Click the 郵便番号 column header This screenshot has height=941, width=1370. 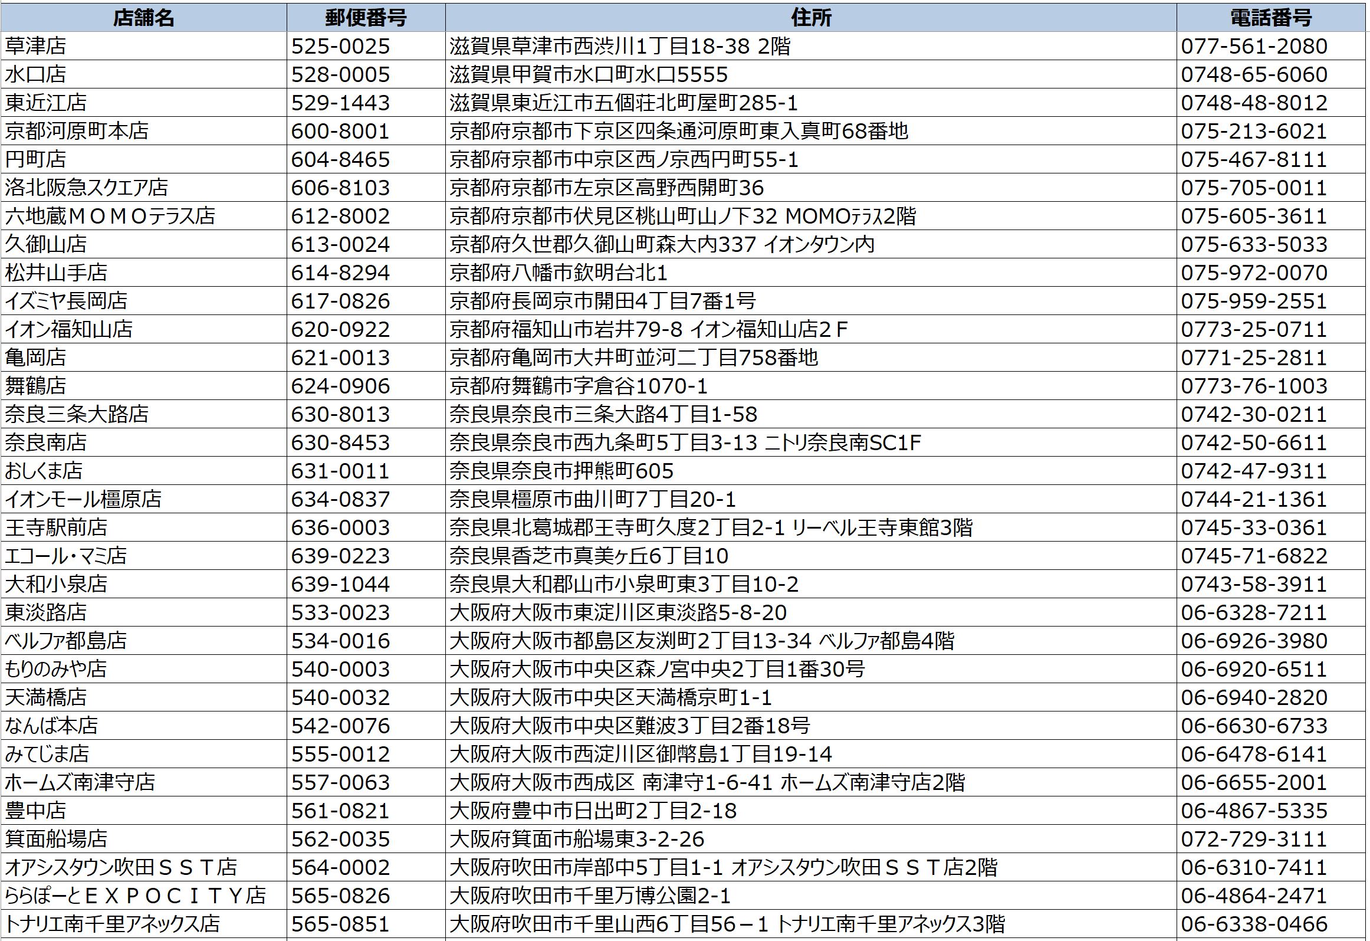click(366, 17)
